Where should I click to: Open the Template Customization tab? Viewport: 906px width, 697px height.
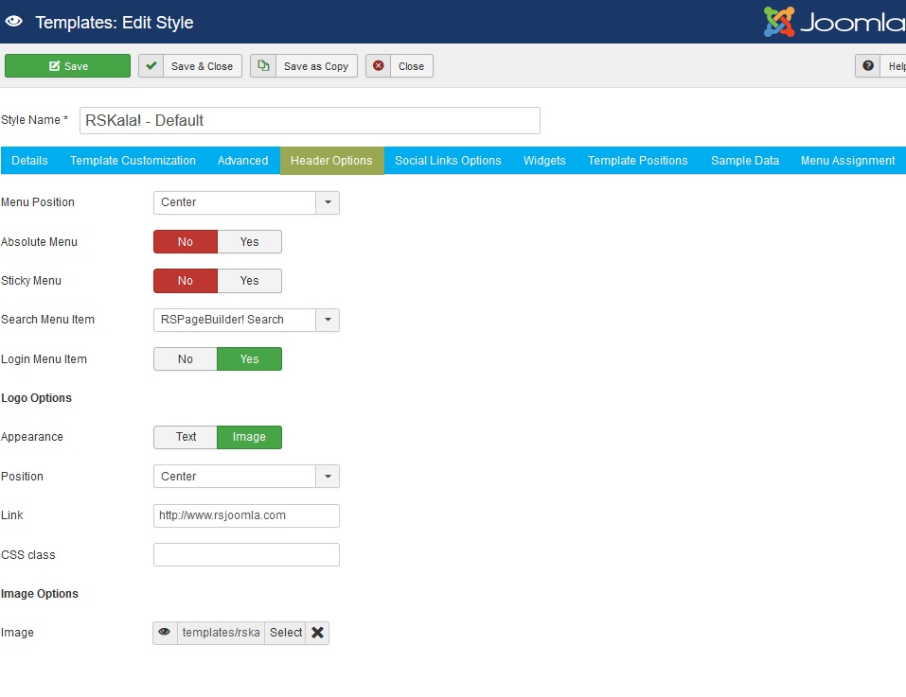click(133, 161)
